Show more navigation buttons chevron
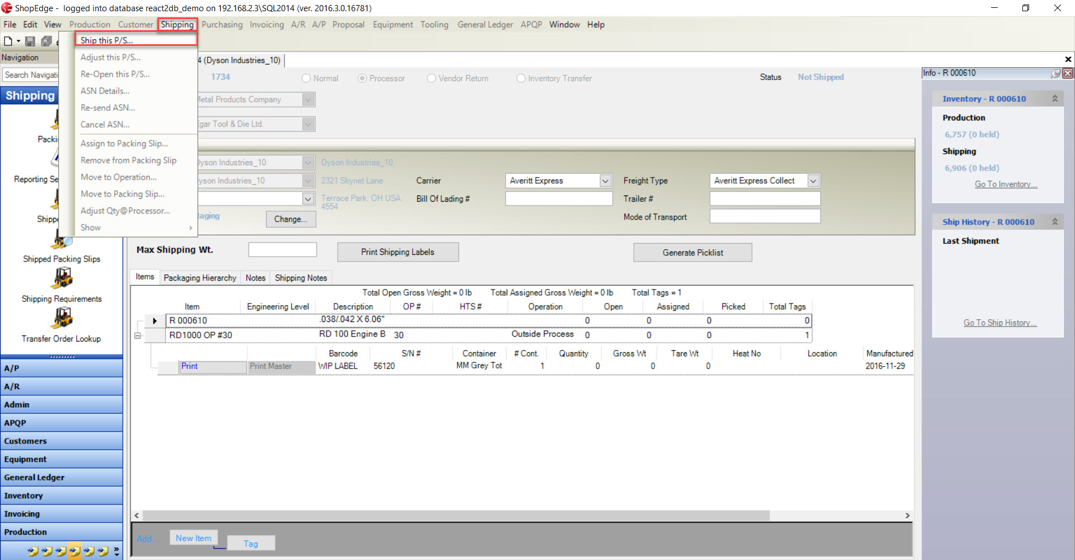Viewport: 1075px width, 560px height. [x=116, y=552]
